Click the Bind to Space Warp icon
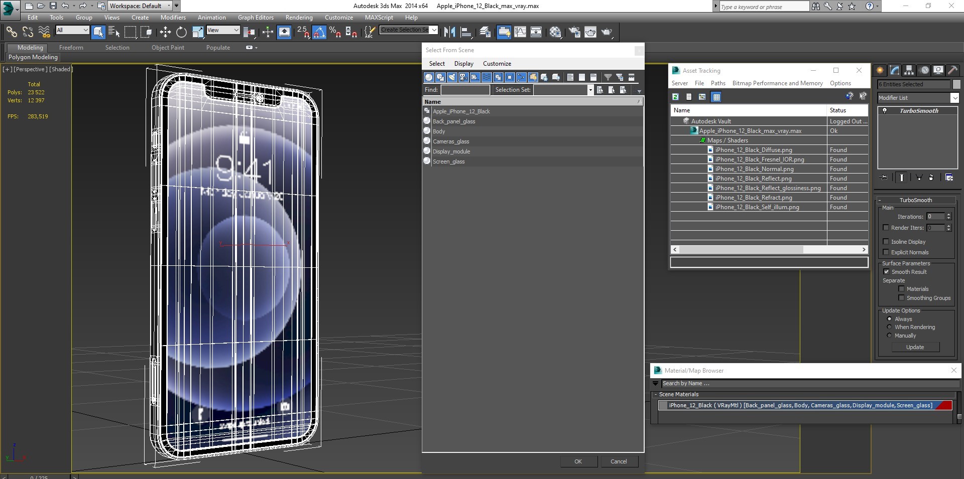Image resolution: width=964 pixels, height=479 pixels. tap(44, 32)
